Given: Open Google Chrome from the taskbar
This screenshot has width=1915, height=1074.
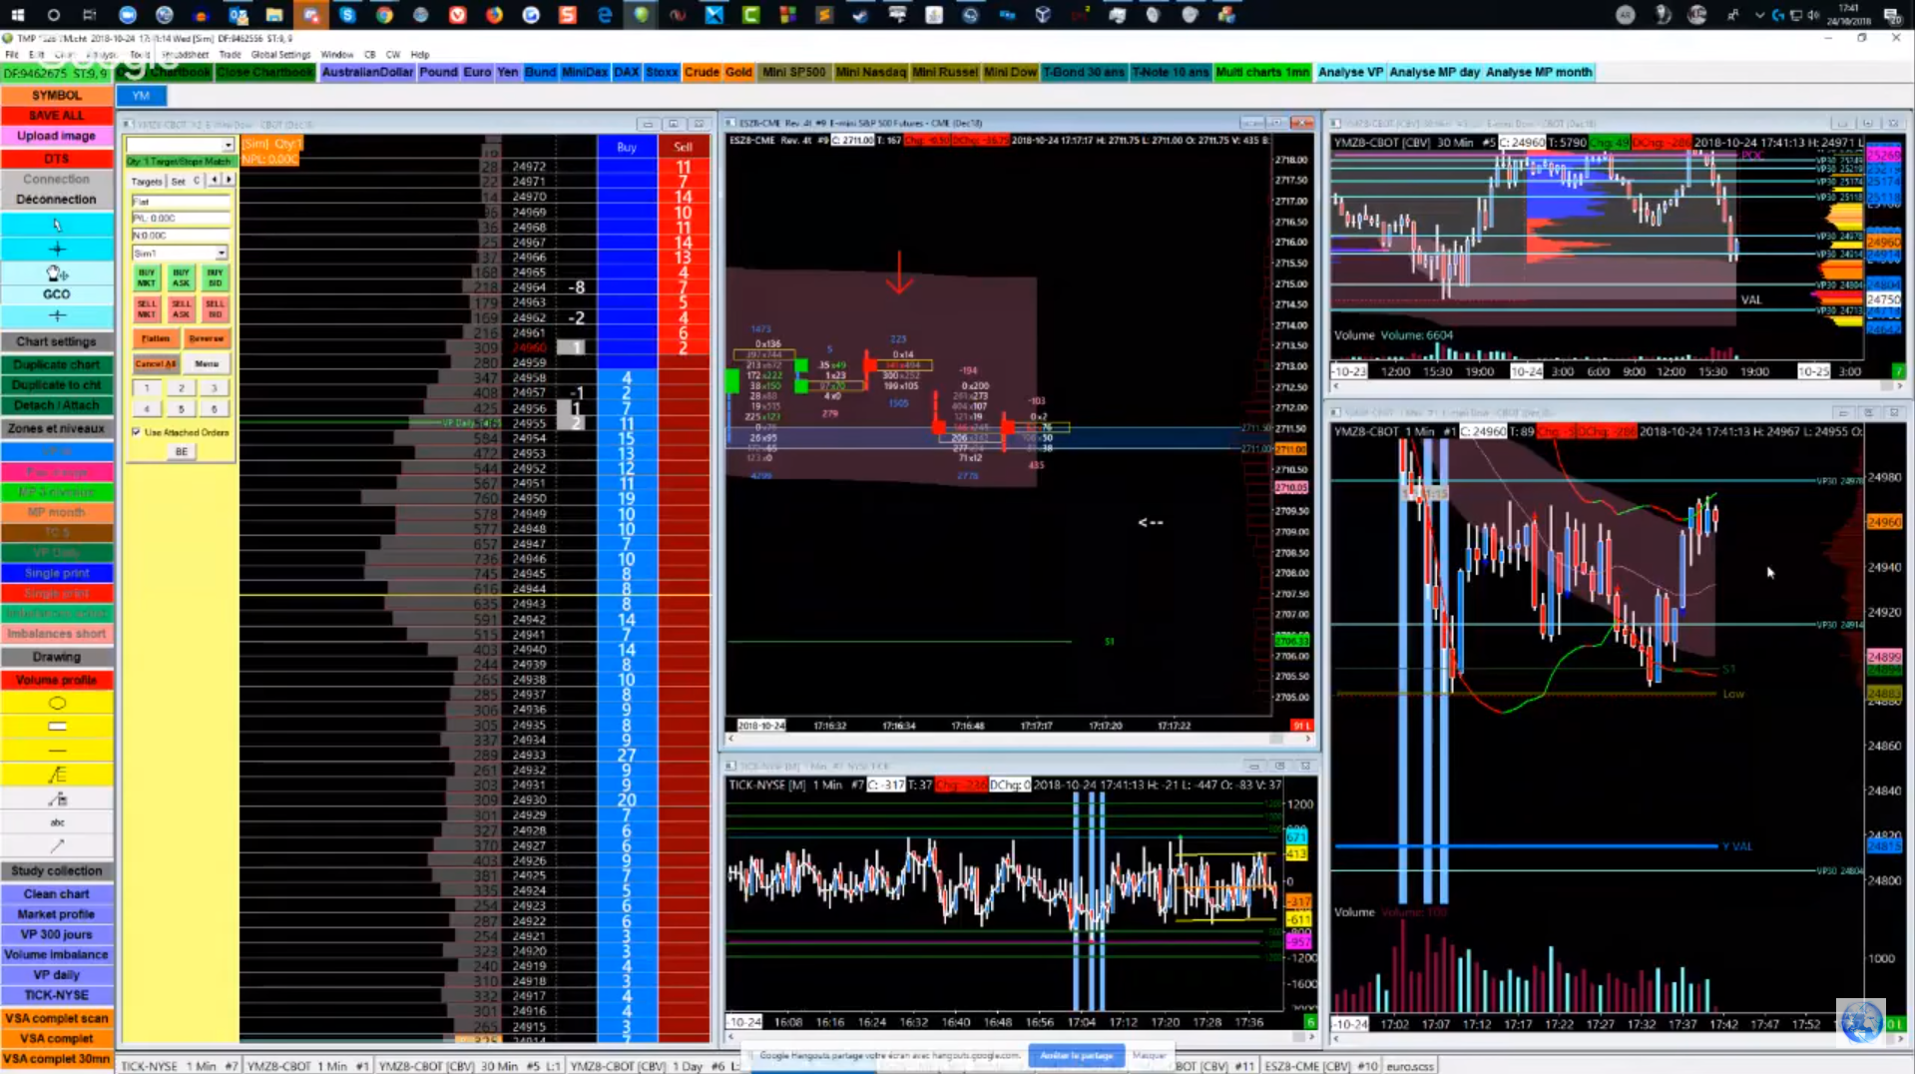Looking at the screenshot, I should 384,15.
